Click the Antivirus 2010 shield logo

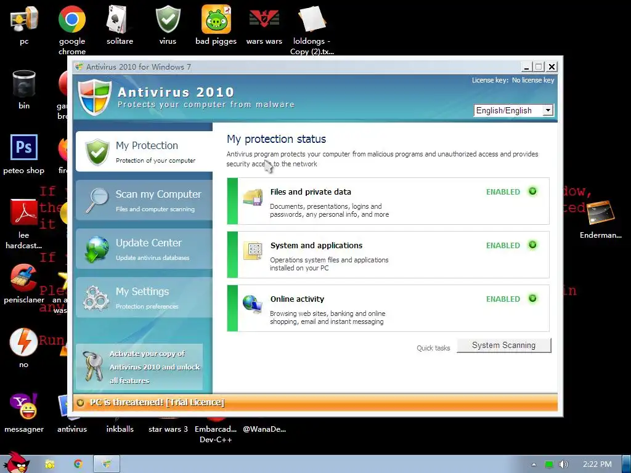click(94, 97)
